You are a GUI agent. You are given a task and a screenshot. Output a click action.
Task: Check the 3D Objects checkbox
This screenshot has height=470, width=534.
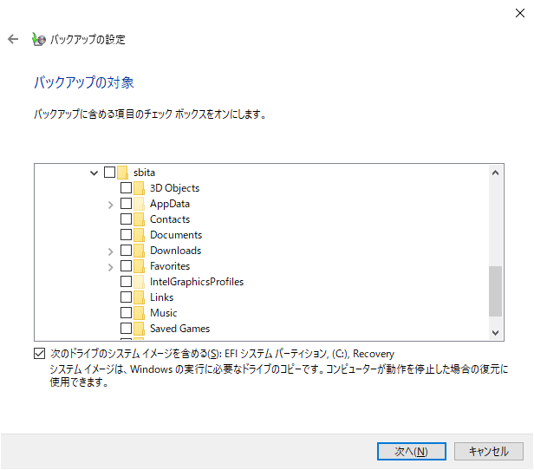(x=126, y=187)
